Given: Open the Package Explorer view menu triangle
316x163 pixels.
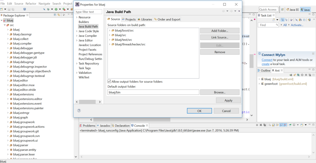Looking at the screenshot, I should tap(69, 14).
